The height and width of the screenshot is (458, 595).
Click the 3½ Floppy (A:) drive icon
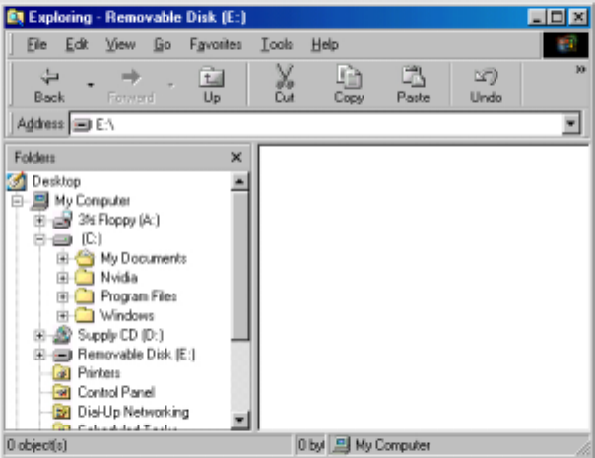[62, 220]
